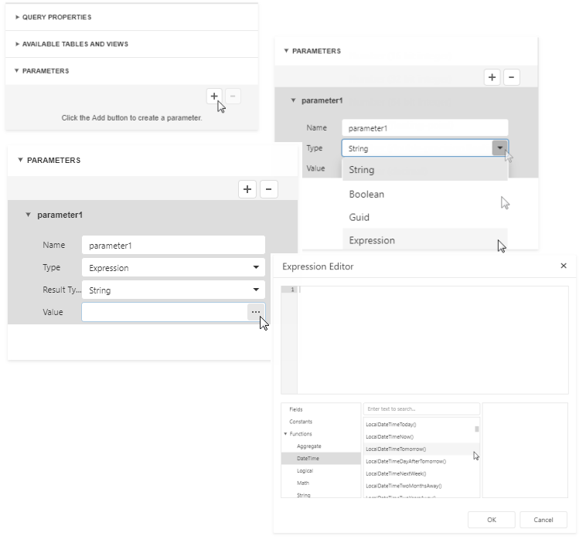Select the Aggregate function category
586x546 pixels.
coord(309,446)
